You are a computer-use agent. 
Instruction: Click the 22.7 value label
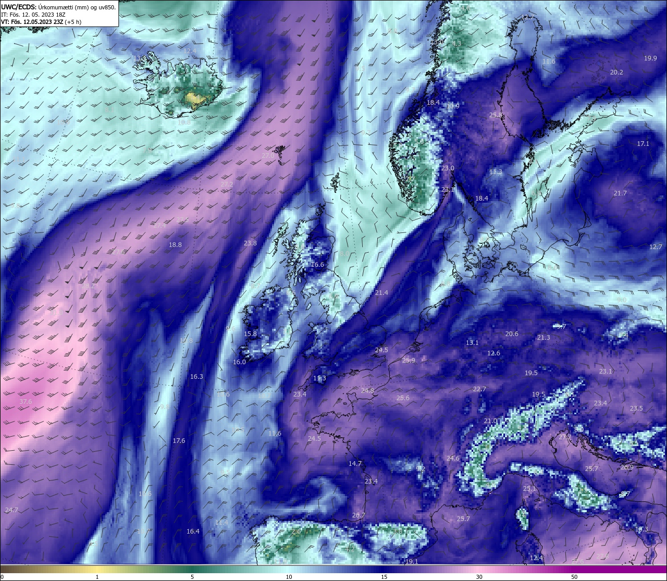click(479, 389)
